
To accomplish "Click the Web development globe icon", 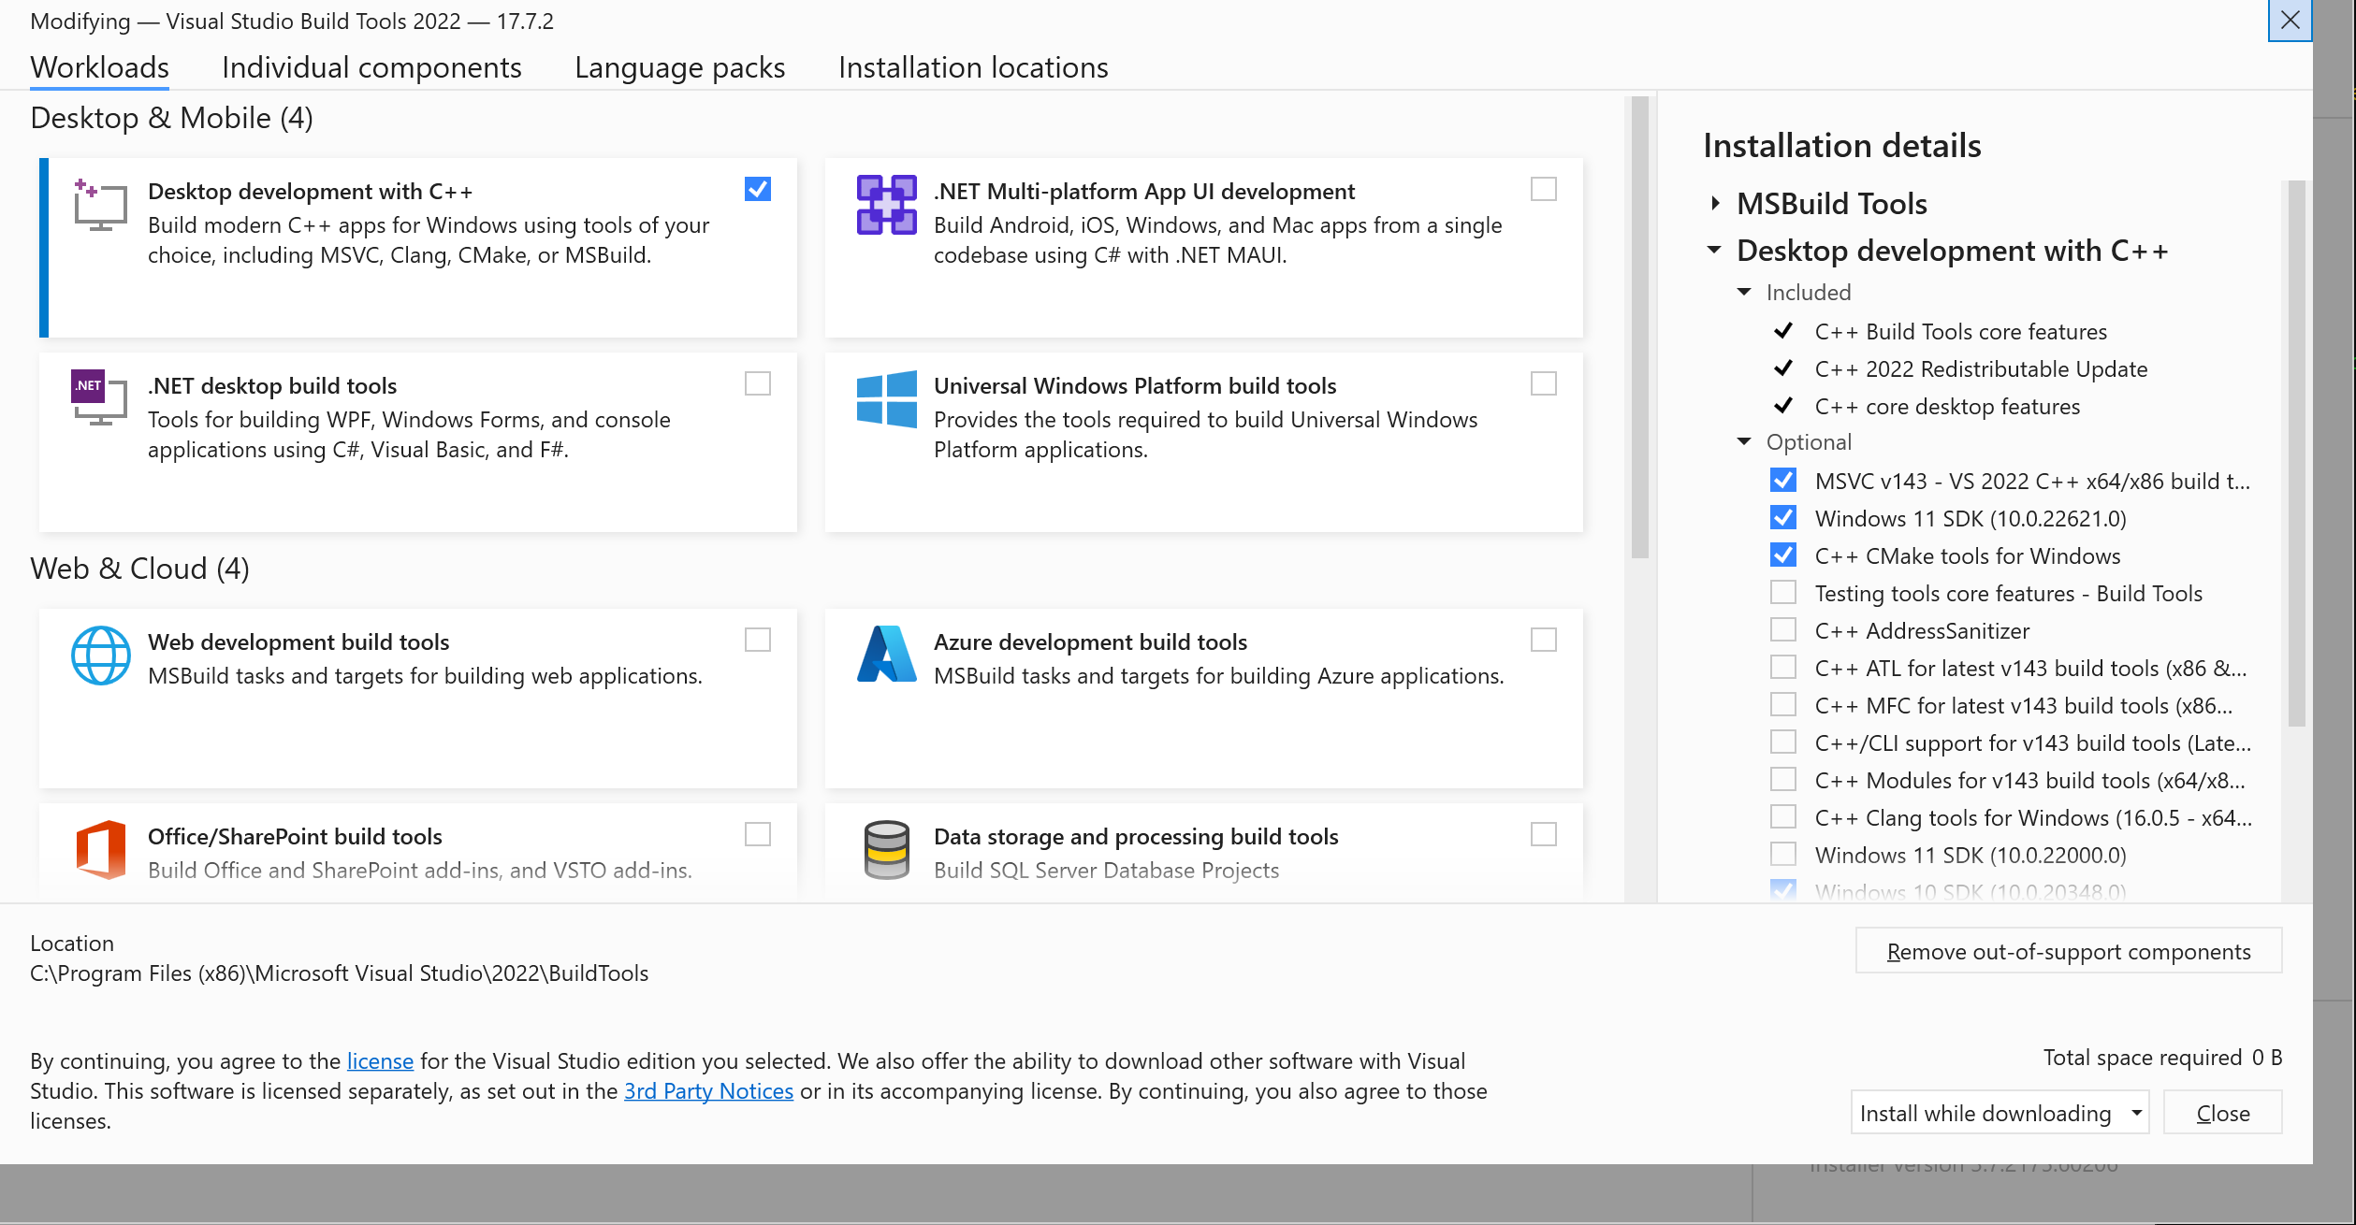I will tap(100, 656).
